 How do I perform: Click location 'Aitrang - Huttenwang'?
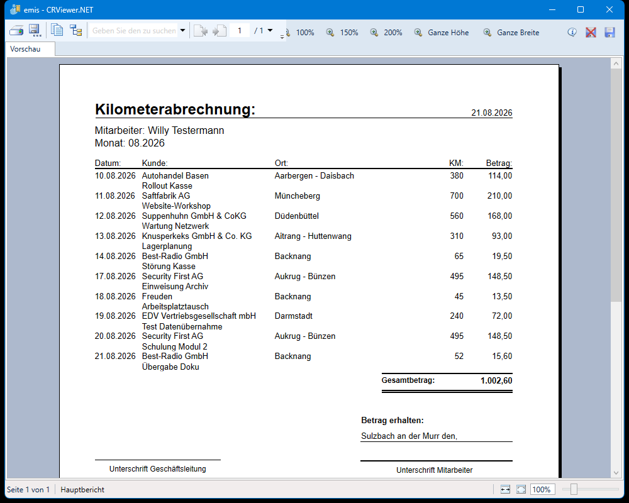click(x=313, y=236)
